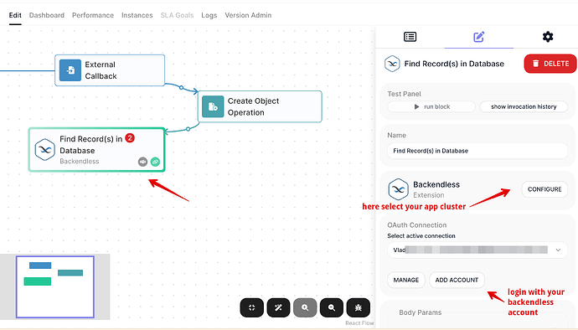Switch to the Performance tab
578x330 pixels.
(x=93, y=15)
